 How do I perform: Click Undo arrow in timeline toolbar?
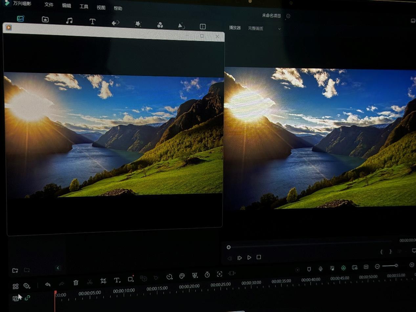pos(48,284)
